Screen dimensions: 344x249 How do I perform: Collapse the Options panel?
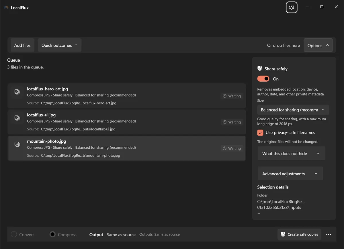318,45
